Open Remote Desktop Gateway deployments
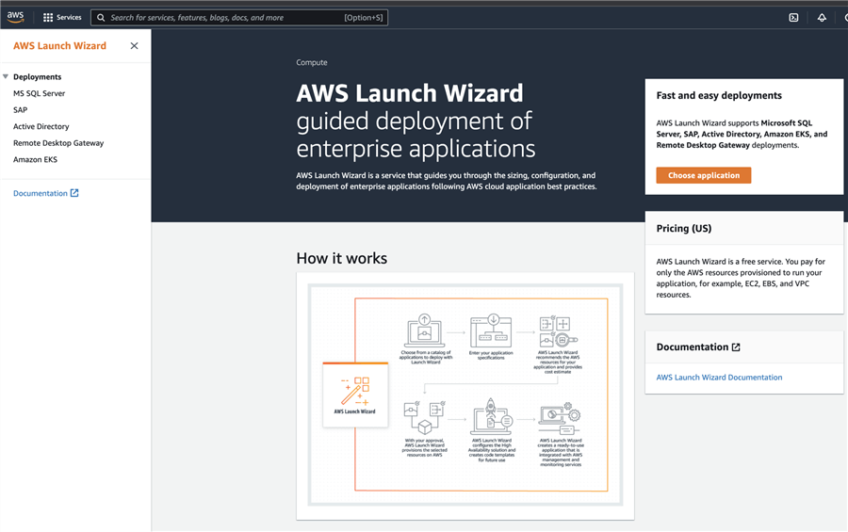The height and width of the screenshot is (532, 848). [x=58, y=143]
